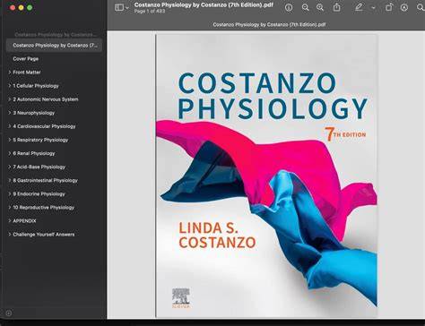Minimize the Preview window
425x326 pixels.
22,7
